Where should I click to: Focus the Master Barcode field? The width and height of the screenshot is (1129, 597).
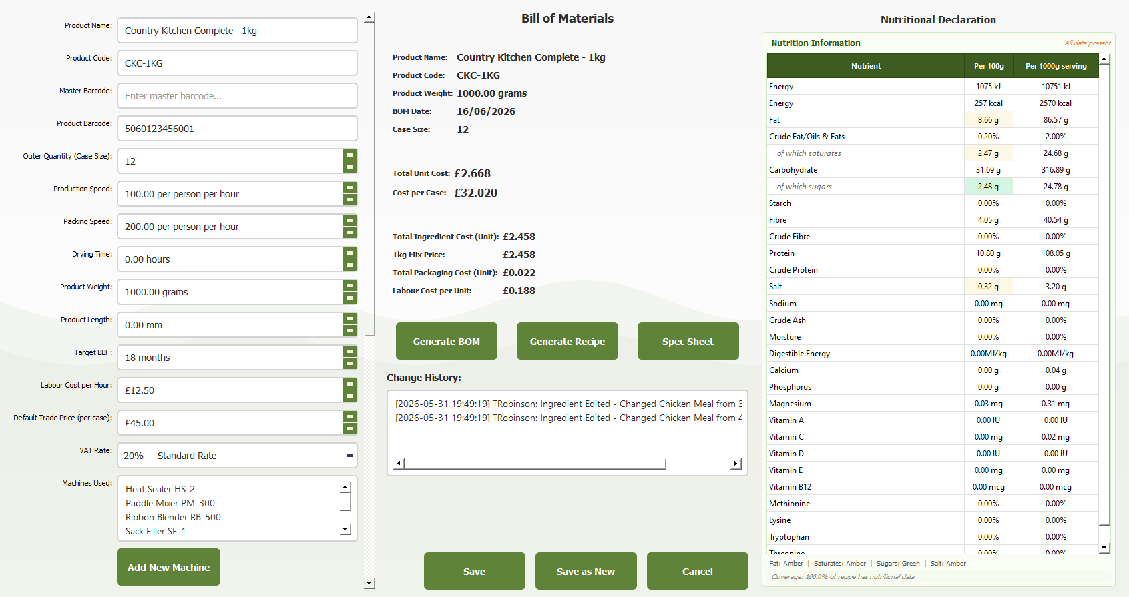(237, 96)
